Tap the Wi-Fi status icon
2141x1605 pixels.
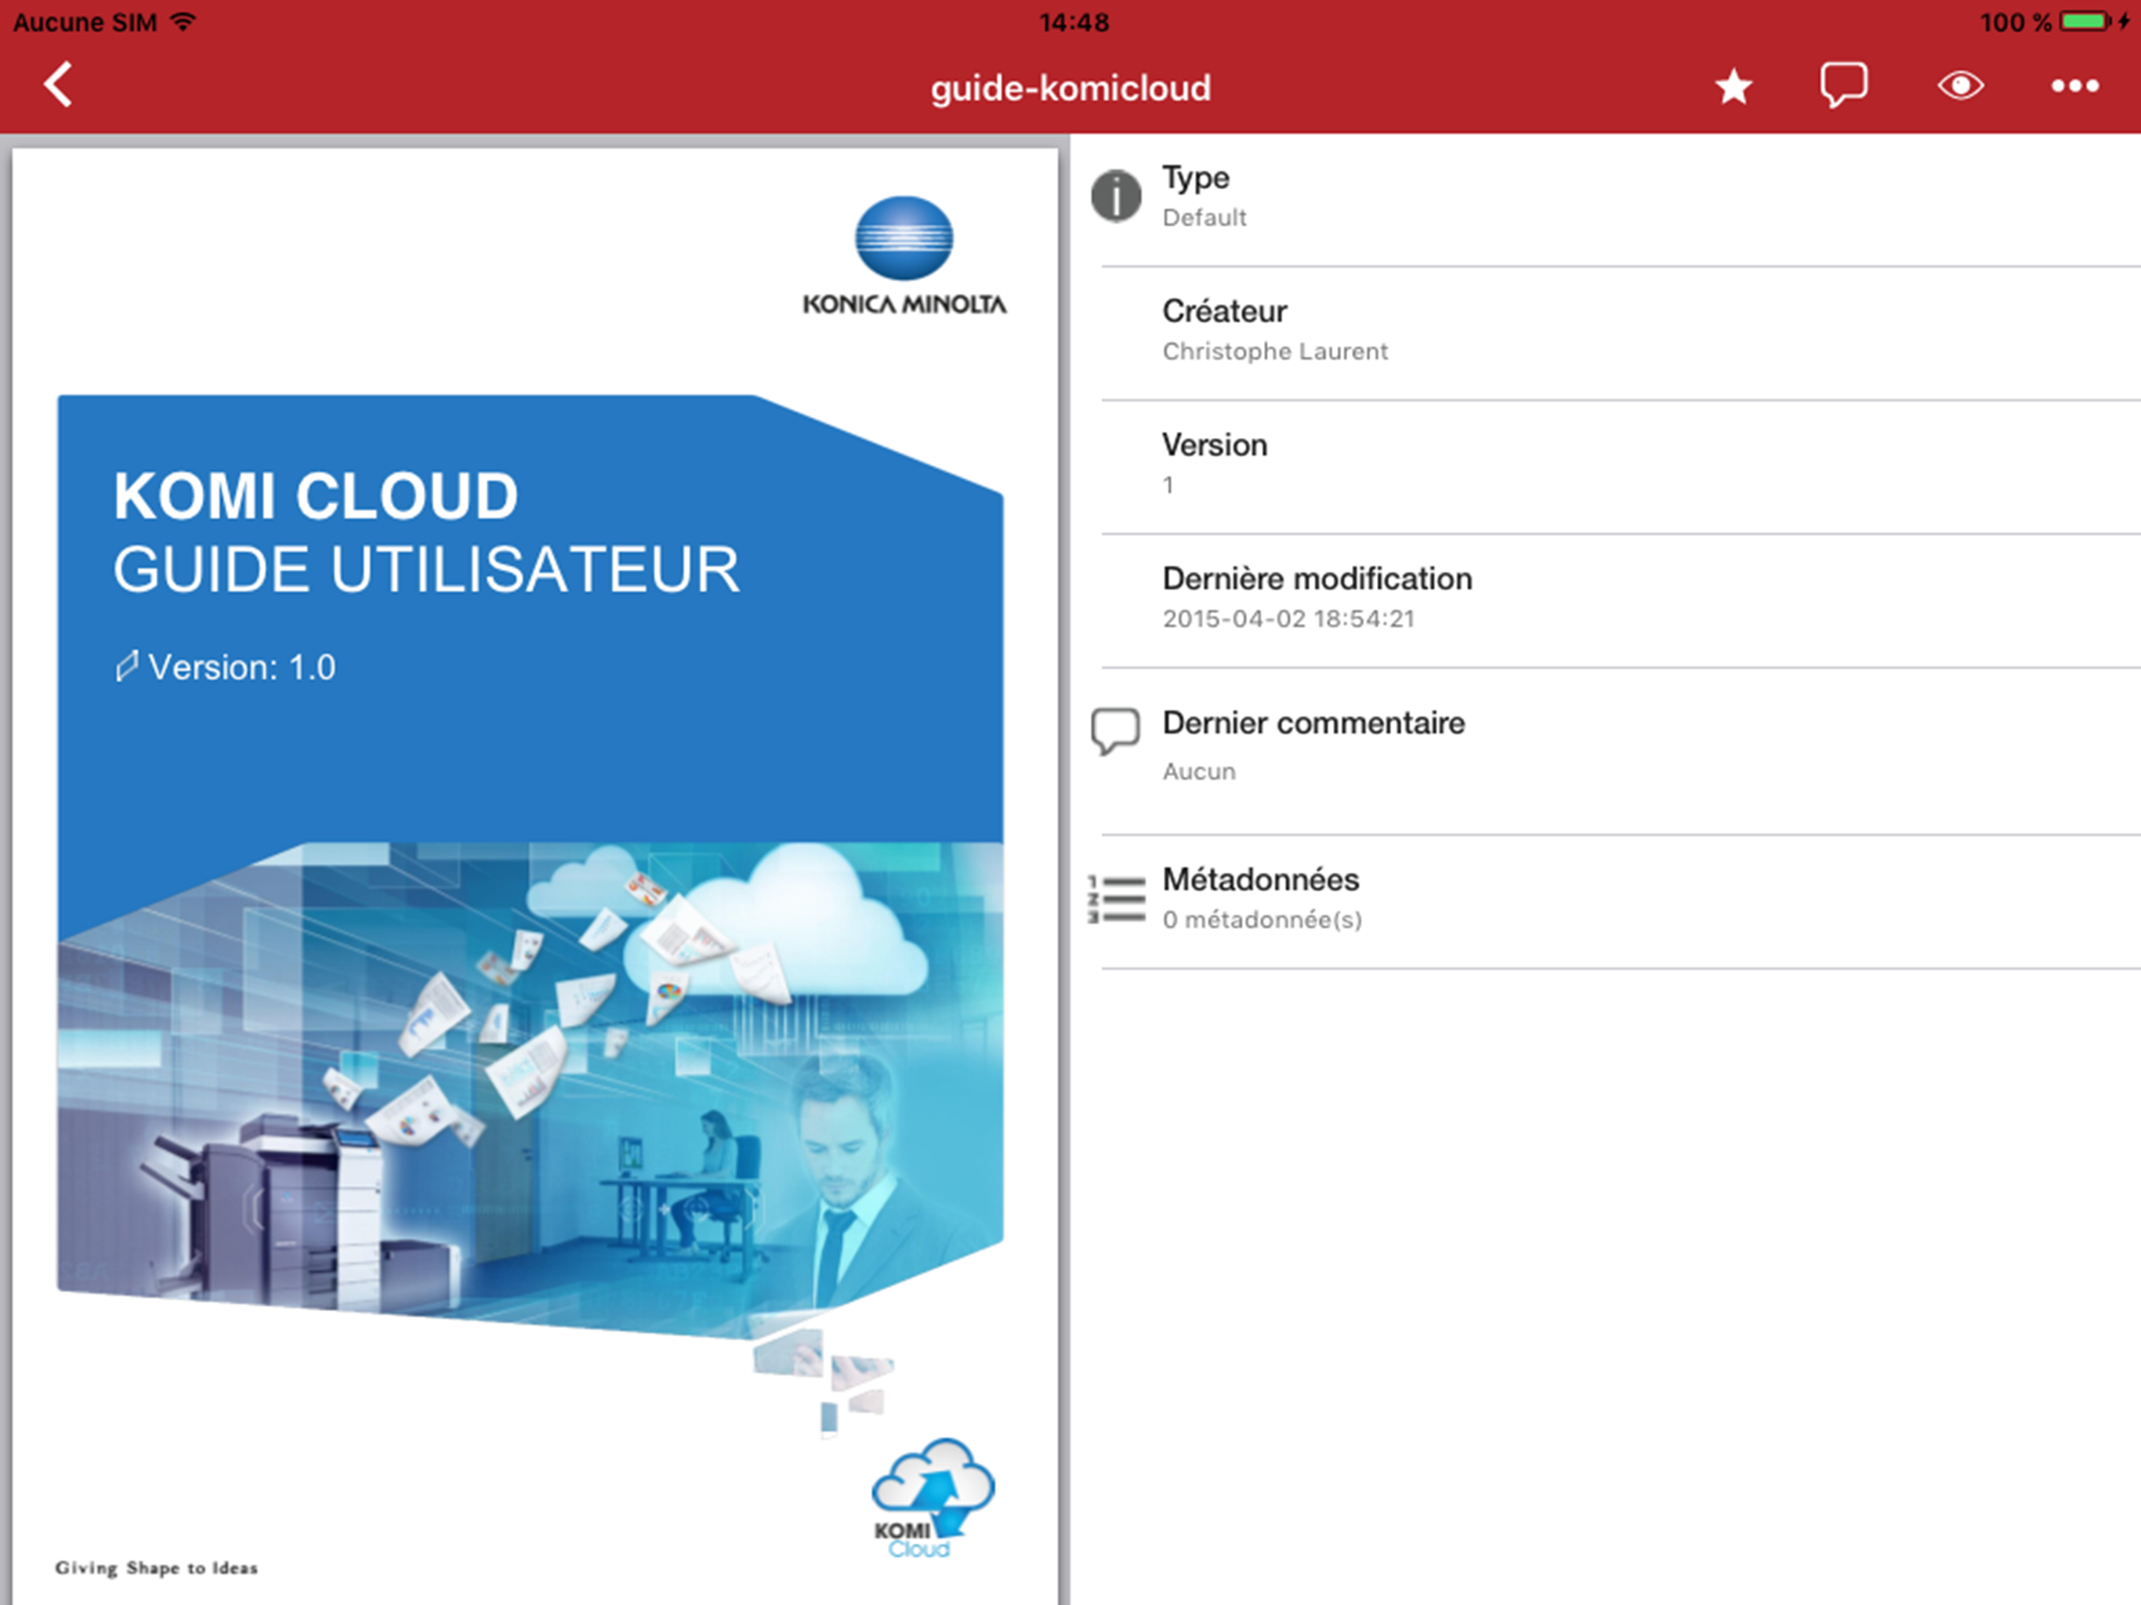pyautogui.click(x=183, y=21)
